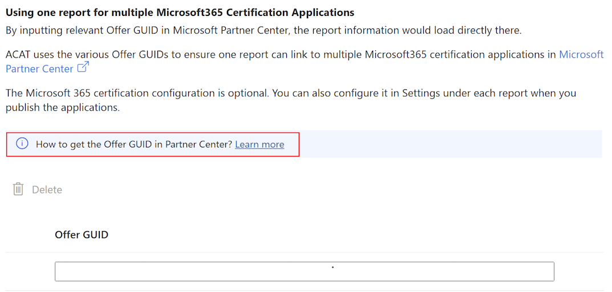Click the Offer GUID column header
Viewport: 612px width, 292px height.
click(82, 235)
